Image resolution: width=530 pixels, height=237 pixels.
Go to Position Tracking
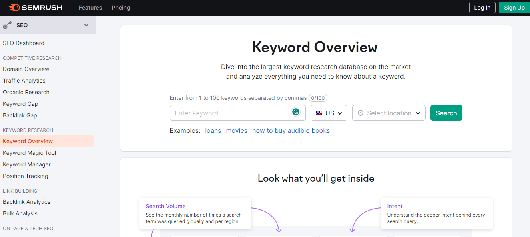(26, 176)
